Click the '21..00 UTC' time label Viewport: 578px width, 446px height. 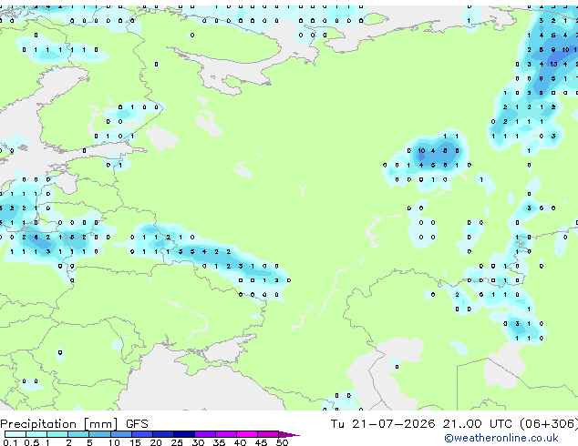(x=478, y=423)
